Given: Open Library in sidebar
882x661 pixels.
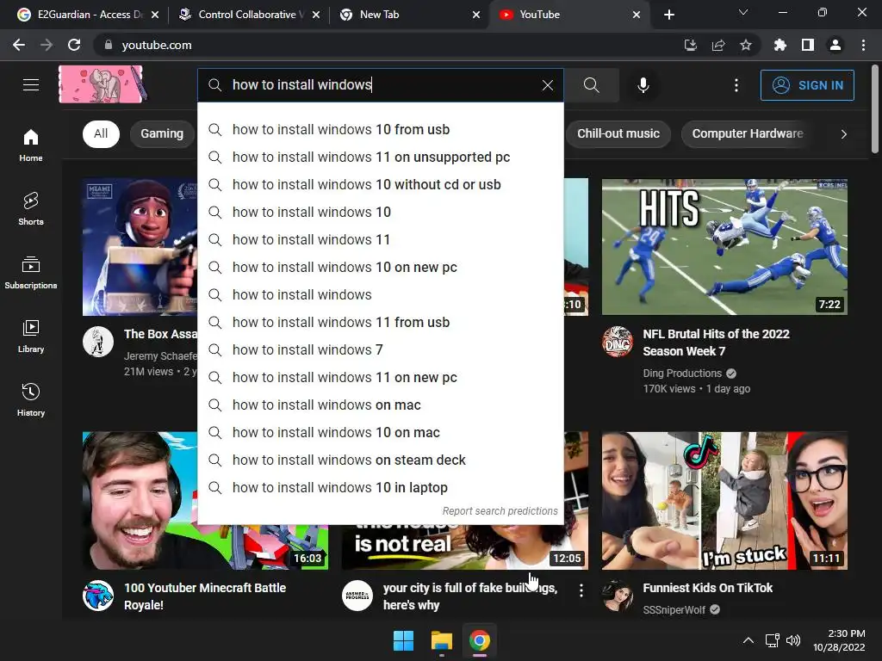Looking at the screenshot, I should pos(31,337).
